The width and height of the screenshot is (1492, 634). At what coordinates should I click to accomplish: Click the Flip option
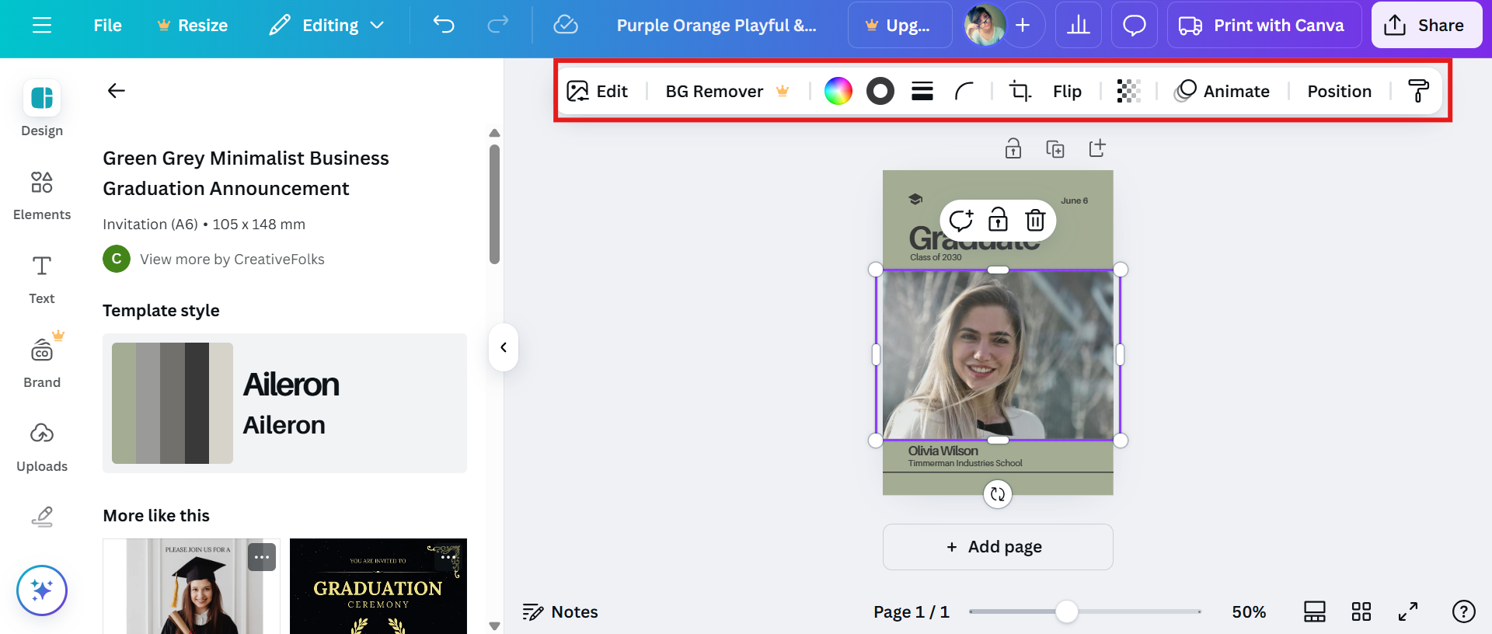[1067, 92]
